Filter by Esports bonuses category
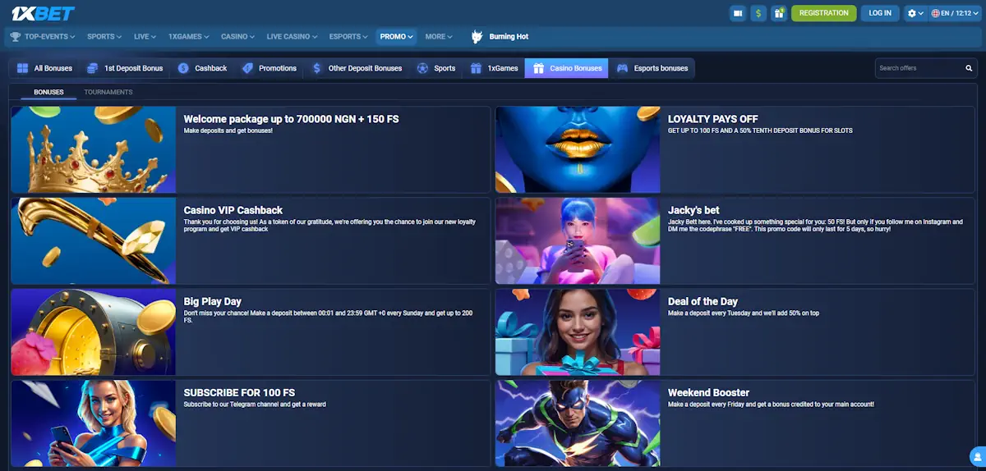Image resolution: width=986 pixels, height=471 pixels. [x=652, y=68]
